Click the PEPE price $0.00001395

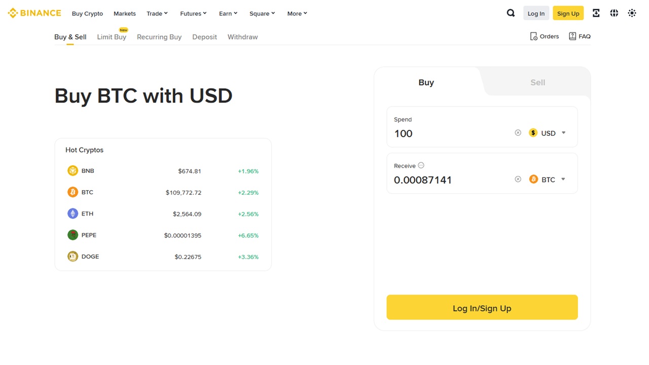tap(183, 235)
